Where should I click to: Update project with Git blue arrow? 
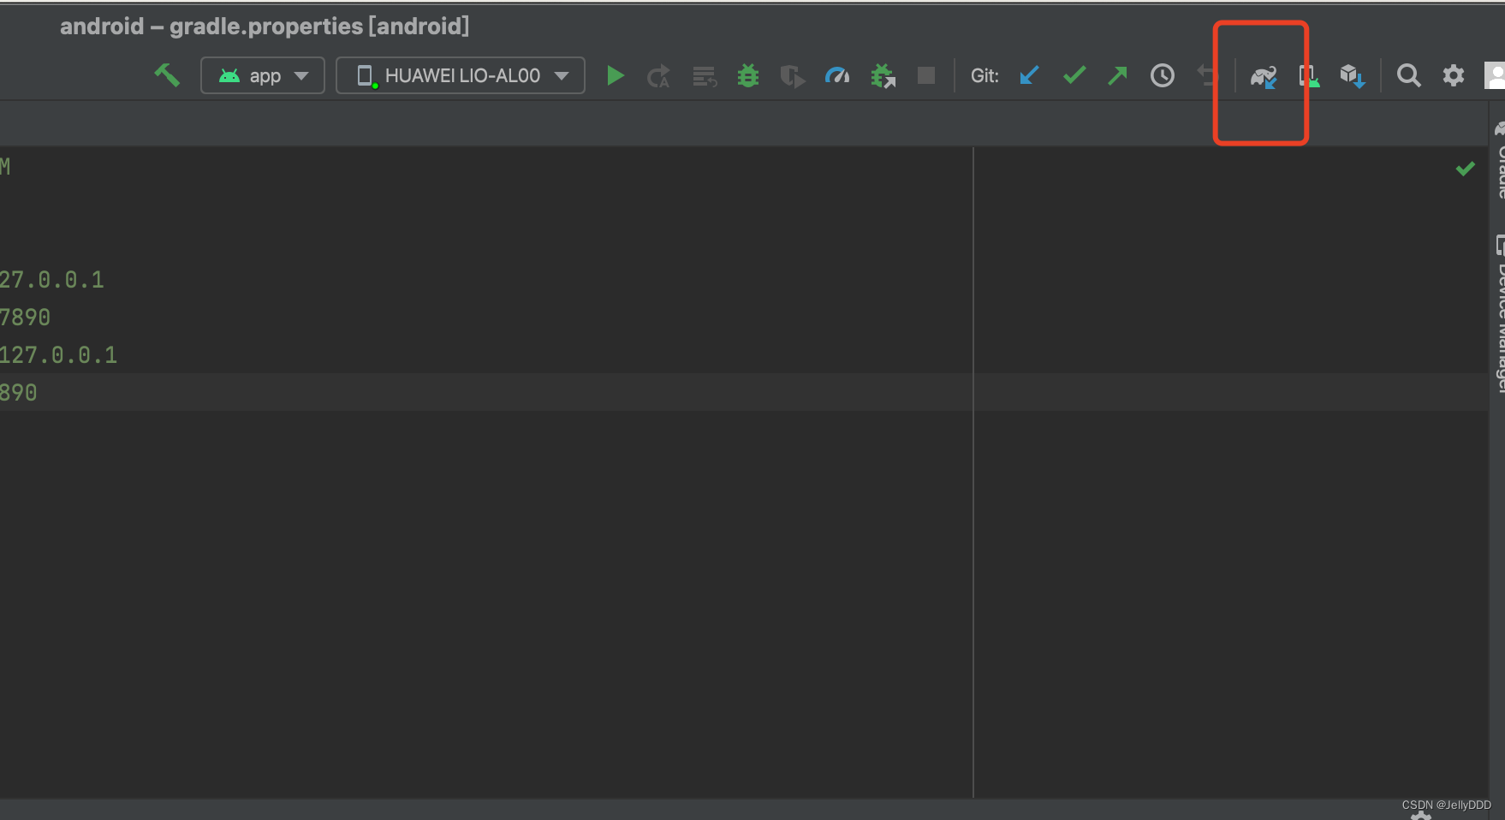(x=1030, y=75)
